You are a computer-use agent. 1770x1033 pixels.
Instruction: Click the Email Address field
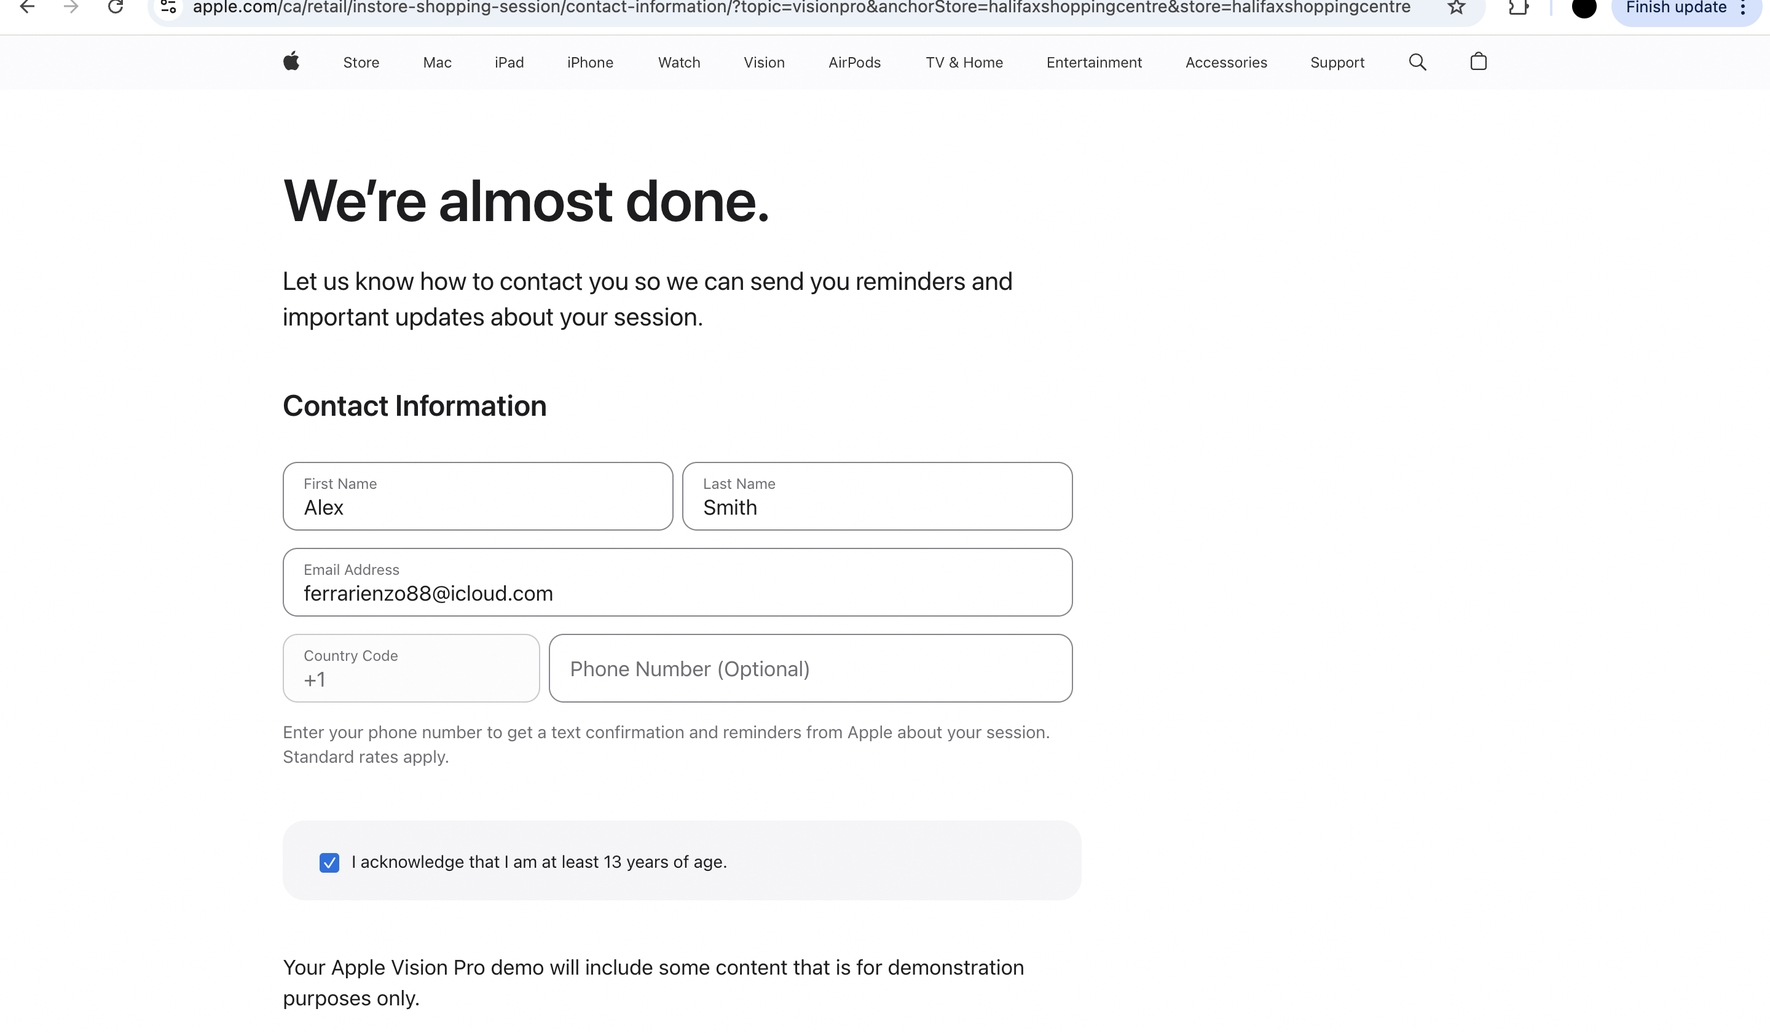[x=677, y=582]
